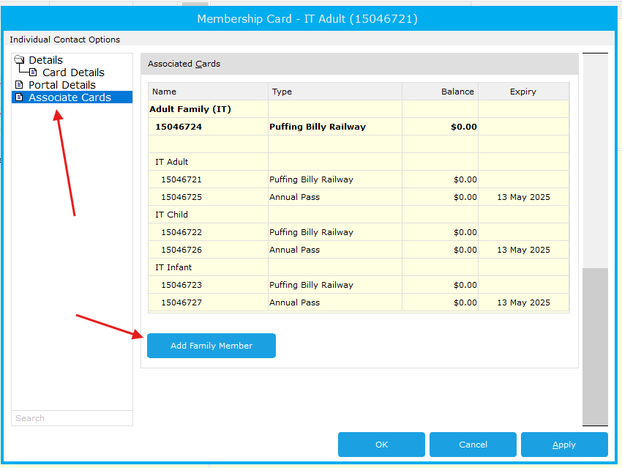
Task: Select the IT Child group row
Action: (359, 215)
